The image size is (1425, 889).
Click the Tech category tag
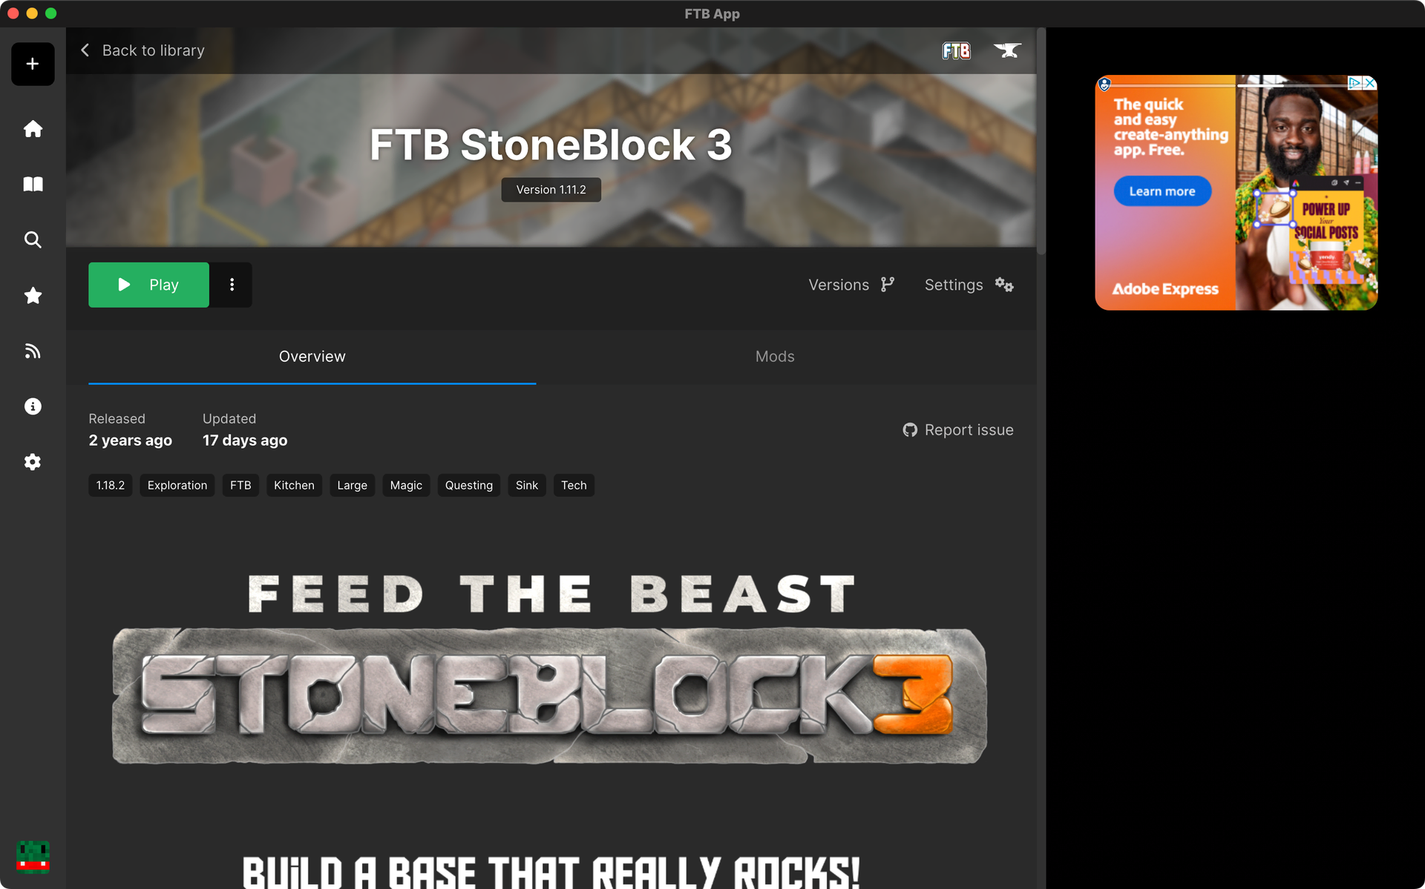point(573,484)
